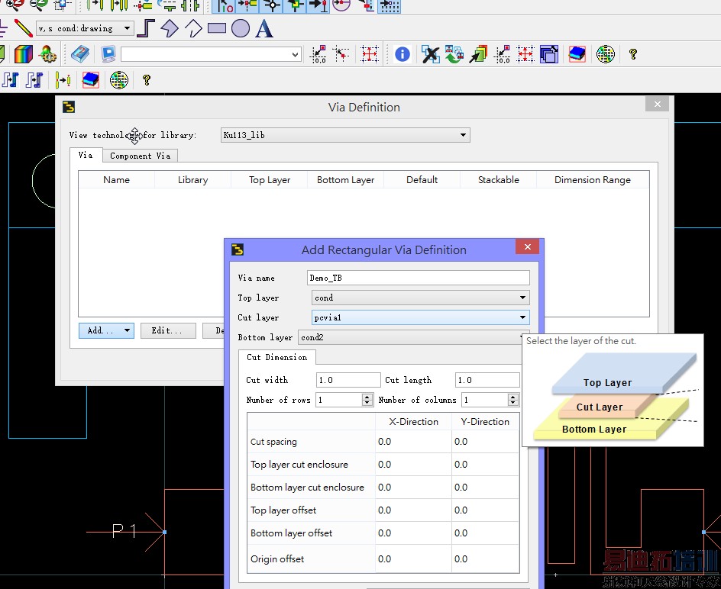The width and height of the screenshot is (721, 589).
Task: Click the Edit... button
Action: click(167, 330)
